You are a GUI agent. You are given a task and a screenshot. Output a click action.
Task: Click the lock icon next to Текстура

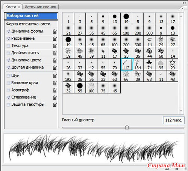coord(55,46)
